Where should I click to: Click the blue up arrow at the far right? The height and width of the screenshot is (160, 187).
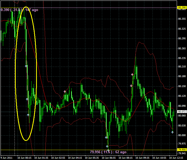tap(173, 132)
